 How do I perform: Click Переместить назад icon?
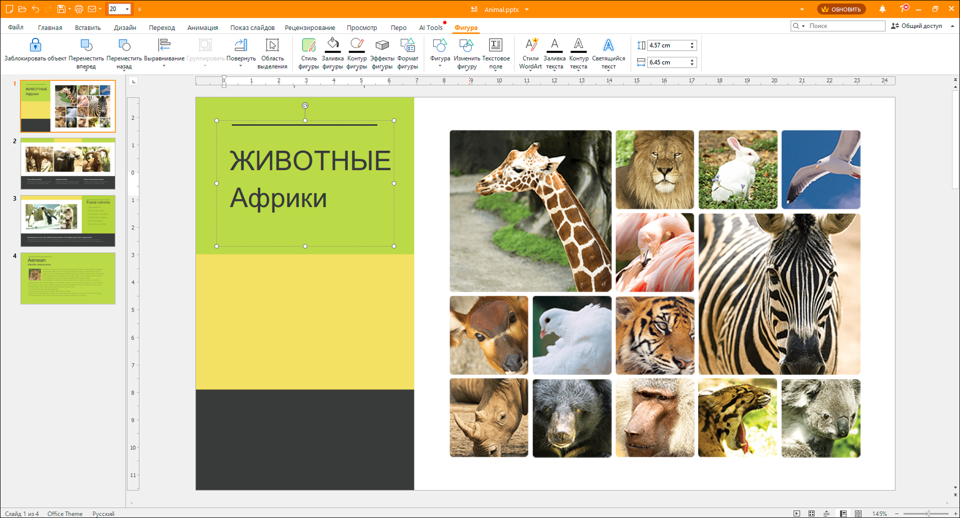pyautogui.click(x=124, y=45)
